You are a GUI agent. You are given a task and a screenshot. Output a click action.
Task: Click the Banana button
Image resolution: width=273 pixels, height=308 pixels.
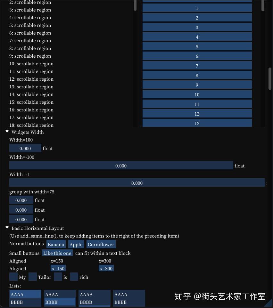point(56,244)
